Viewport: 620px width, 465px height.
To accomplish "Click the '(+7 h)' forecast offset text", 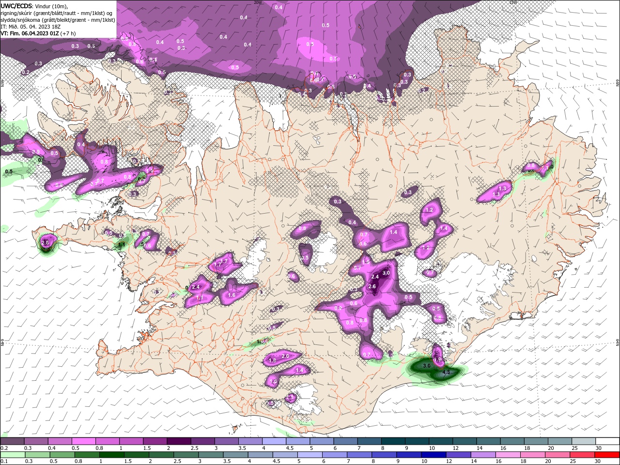I will point(68,33).
